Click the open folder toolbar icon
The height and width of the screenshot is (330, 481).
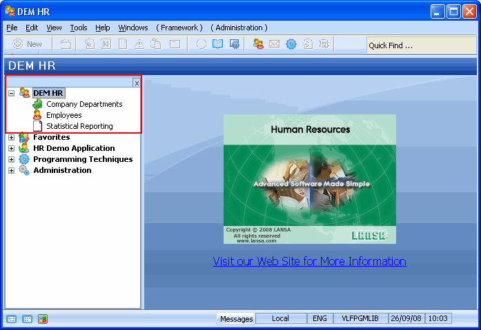click(66, 44)
